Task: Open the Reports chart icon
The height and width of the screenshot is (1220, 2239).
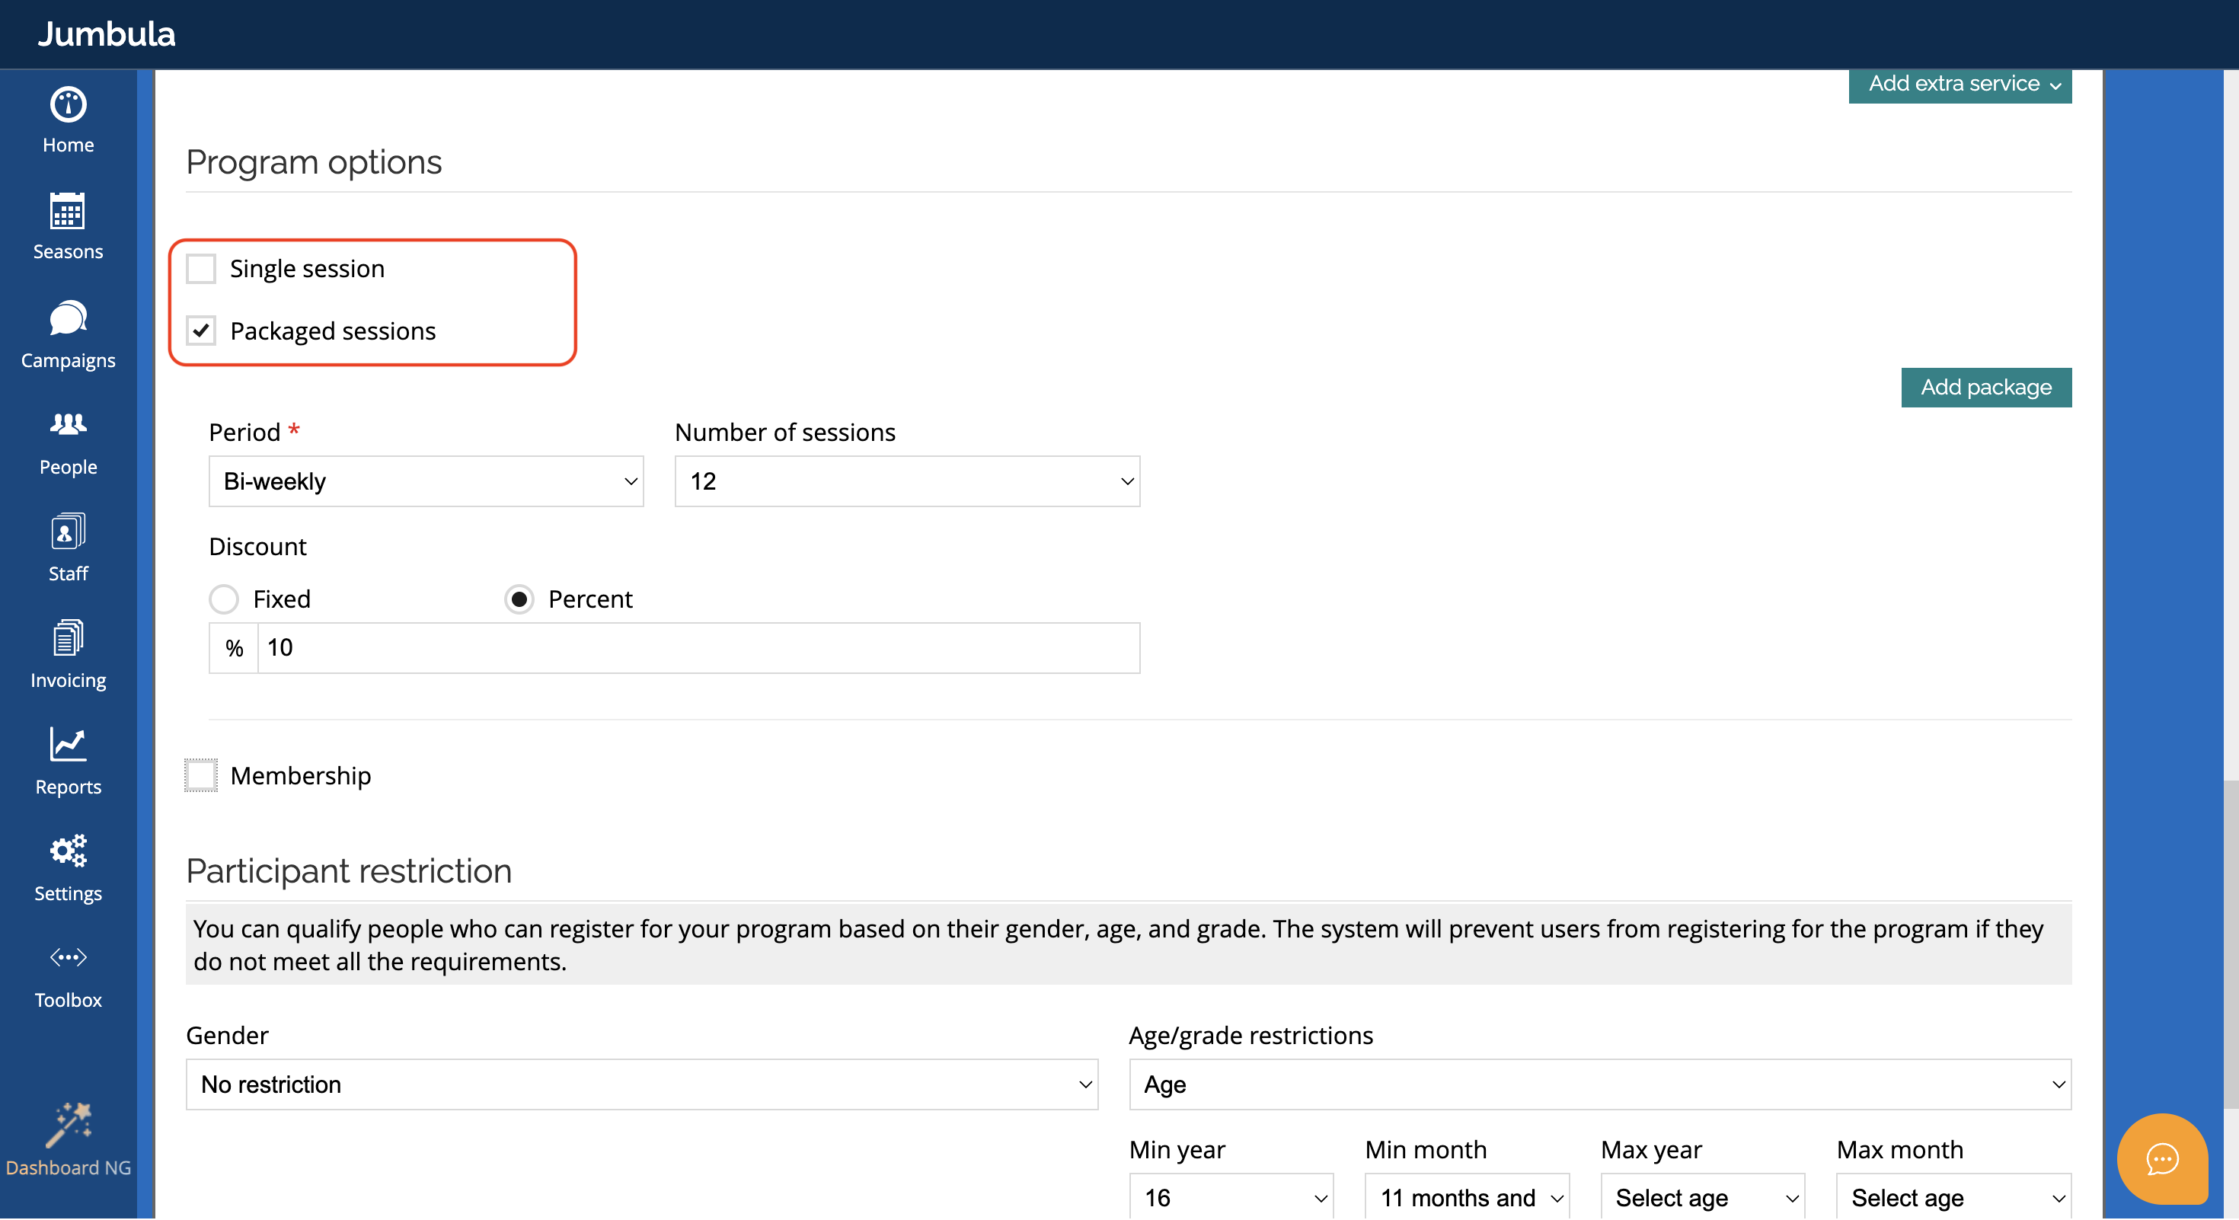Action: [x=68, y=745]
